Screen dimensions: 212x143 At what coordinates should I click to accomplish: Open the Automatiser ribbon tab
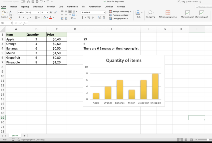pos(95,7)
